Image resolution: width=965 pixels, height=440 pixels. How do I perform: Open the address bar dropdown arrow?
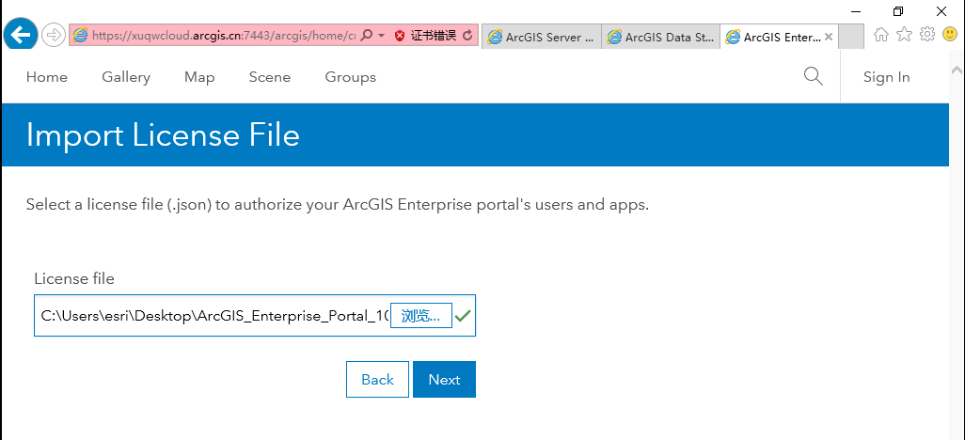[382, 36]
